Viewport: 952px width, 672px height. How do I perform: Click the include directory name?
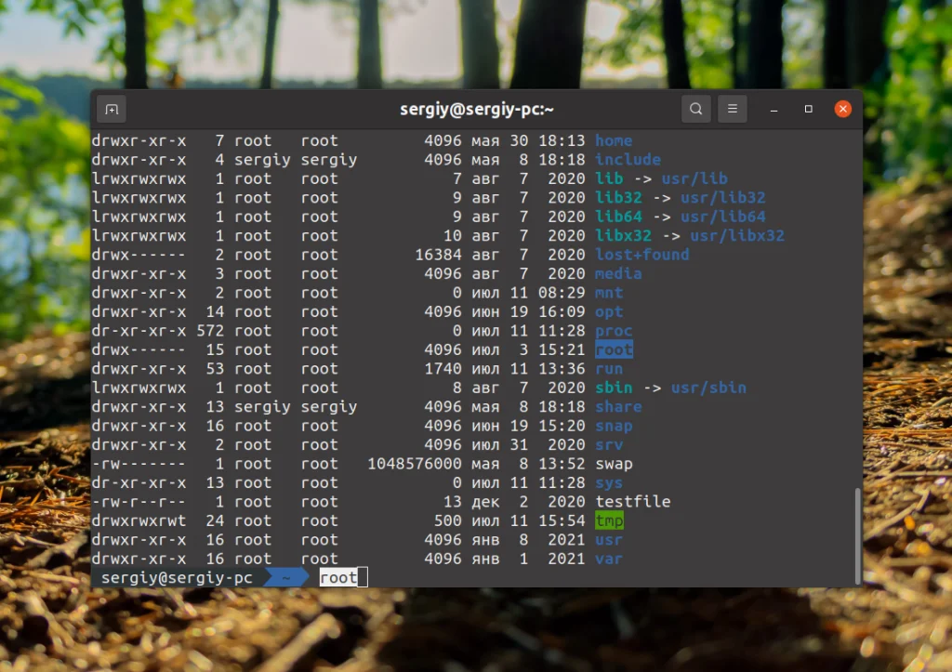coord(628,159)
